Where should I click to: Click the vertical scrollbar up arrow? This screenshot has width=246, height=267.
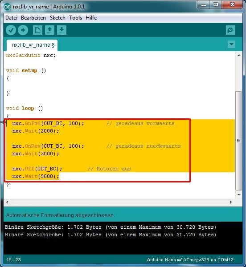click(239, 55)
